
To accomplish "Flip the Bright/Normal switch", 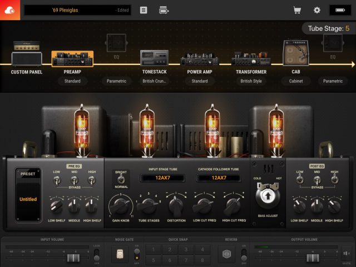I will [x=121, y=179].
